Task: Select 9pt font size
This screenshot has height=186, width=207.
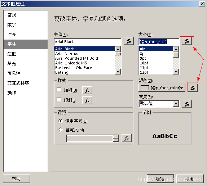Action: [x=156, y=58]
